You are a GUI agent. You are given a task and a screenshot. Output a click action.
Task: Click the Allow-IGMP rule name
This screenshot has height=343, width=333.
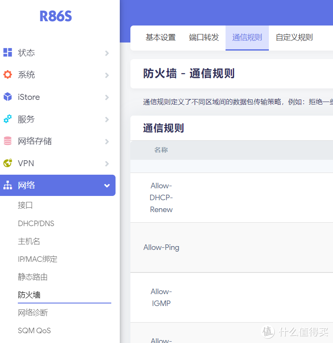pyautogui.click(x=161, y=297)
